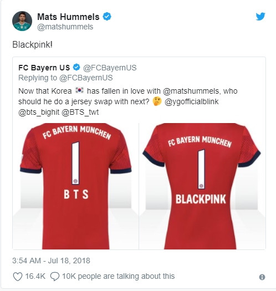Click the thinking face emoji
The width and height of the screenshot is (276, 291).
157,101
